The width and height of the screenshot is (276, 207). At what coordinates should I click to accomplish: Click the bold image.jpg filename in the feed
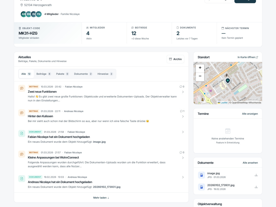(x=99, y=142)
